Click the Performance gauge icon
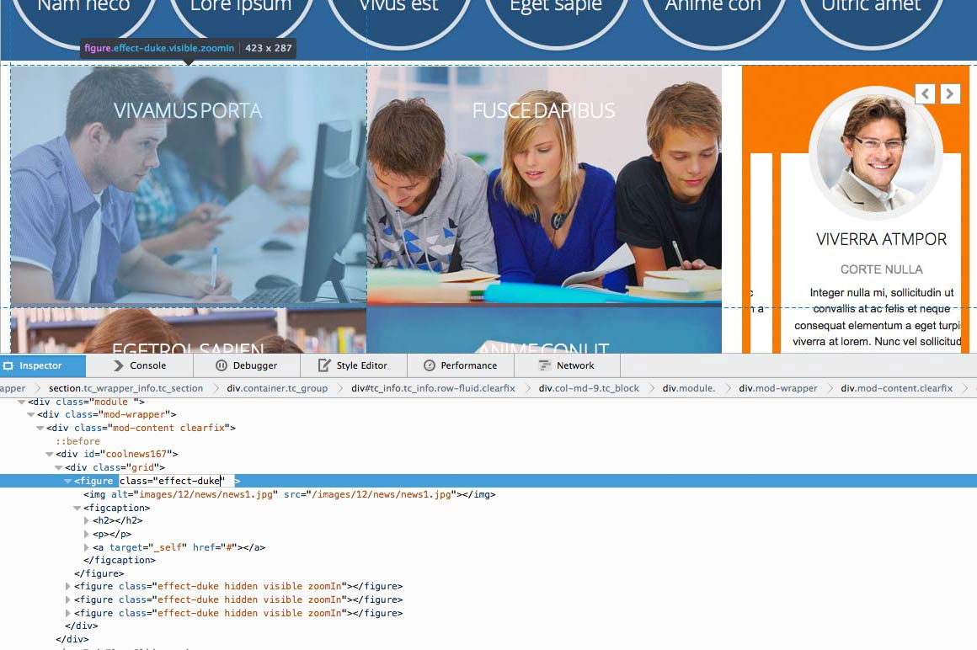This screenshot has height=650, width=977. [429, 366]
